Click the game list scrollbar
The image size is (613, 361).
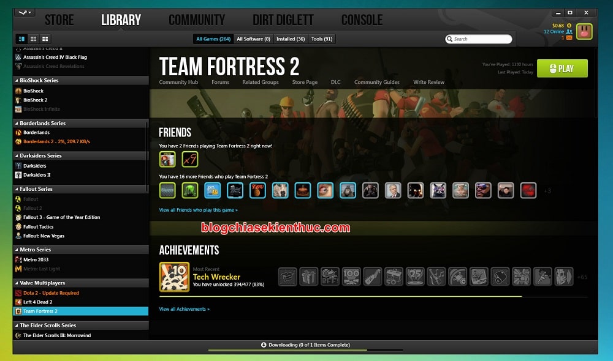(x=147, y=156)
